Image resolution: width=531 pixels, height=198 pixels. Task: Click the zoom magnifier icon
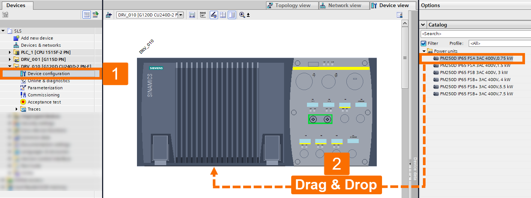coord(242,15)
